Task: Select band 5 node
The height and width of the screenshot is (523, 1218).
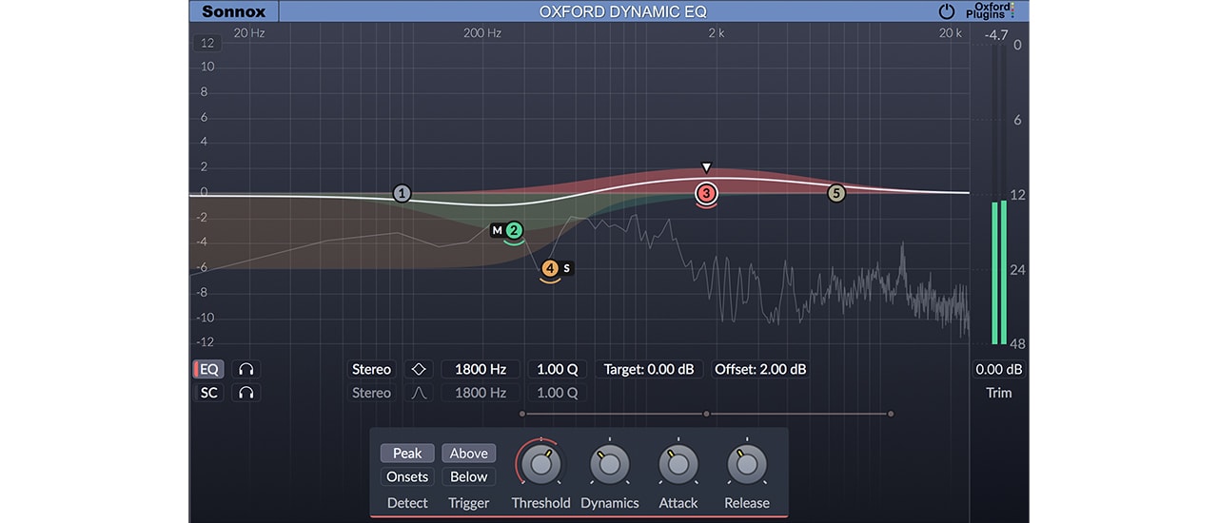Action: click(836, 194)
